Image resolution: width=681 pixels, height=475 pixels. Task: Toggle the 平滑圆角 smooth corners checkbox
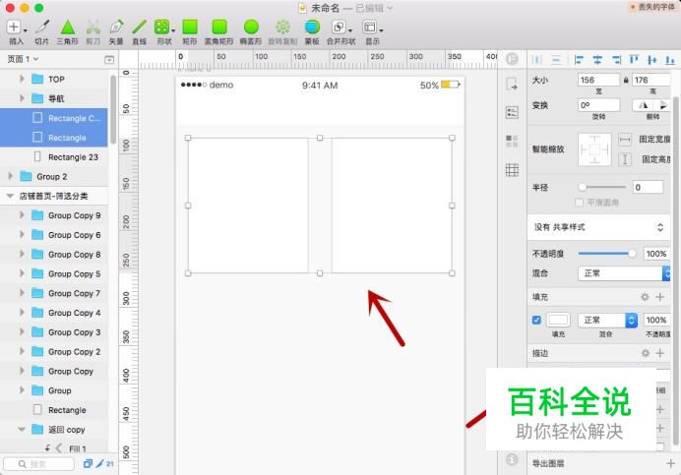[x=579, y=203]
